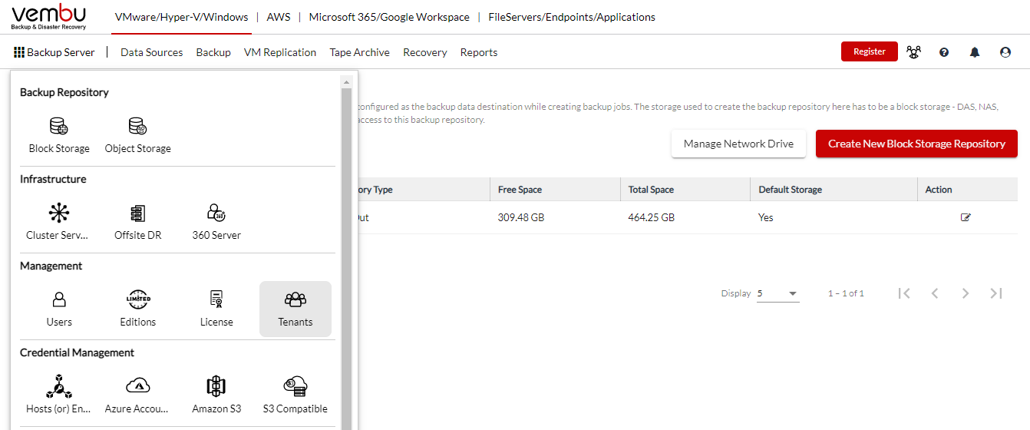Click Create New Block Storage Repository
The image size is (1030, 430).
pos(916,144)
